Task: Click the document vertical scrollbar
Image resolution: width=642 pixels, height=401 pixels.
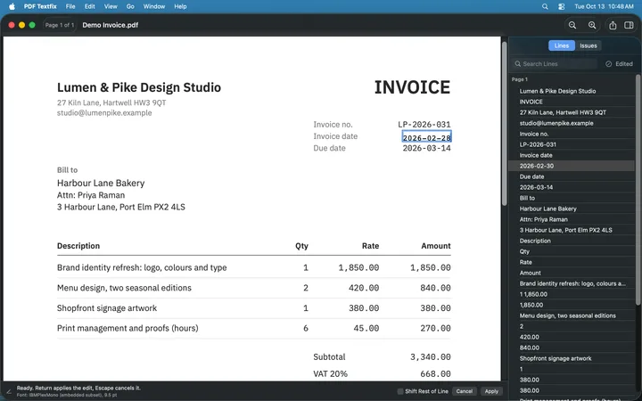Action: [x=505, y=123]
